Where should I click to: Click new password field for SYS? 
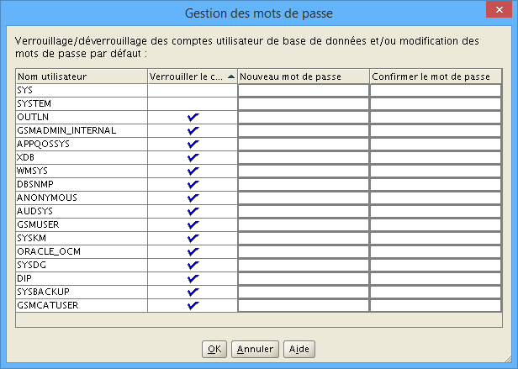(x=304, y=90)
